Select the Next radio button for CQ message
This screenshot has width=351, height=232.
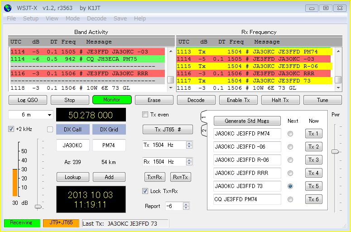[290, 199]
